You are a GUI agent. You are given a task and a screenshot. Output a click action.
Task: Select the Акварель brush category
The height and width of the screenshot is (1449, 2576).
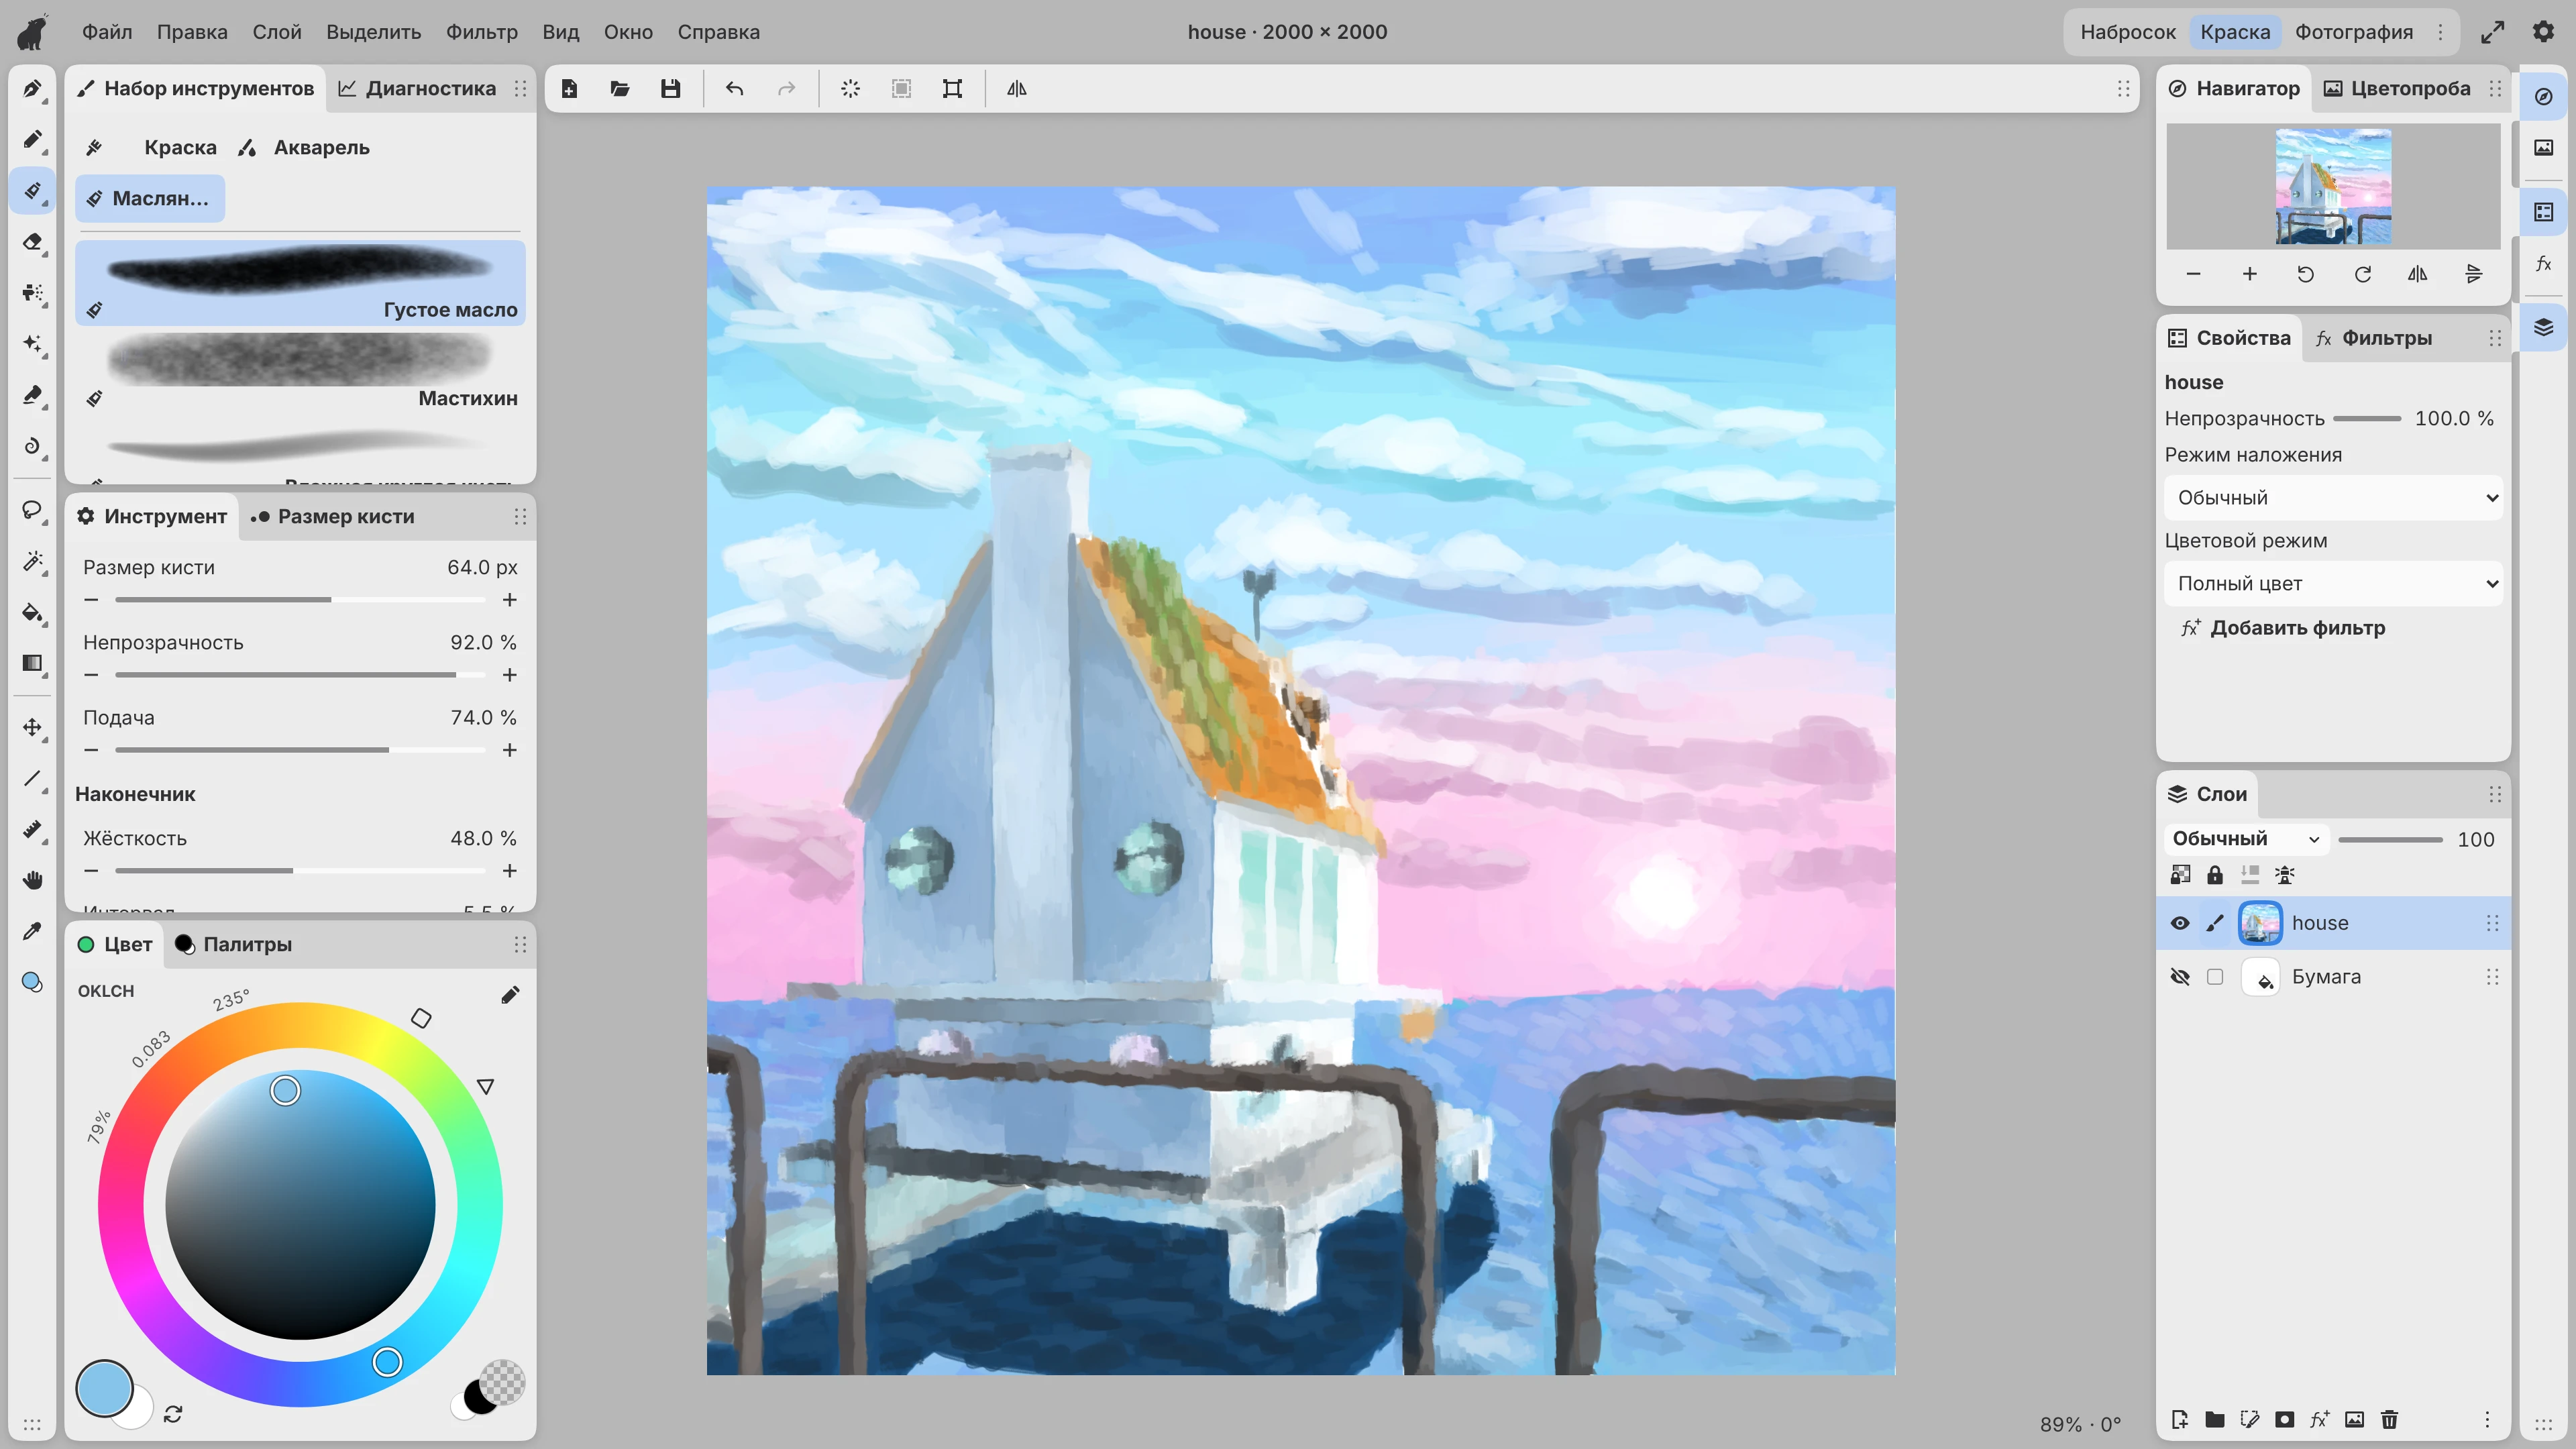(304, 148)
